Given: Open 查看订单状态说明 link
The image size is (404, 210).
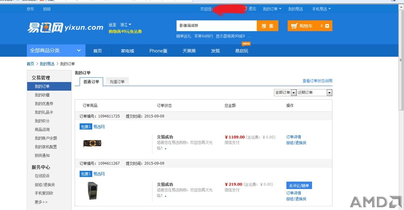Looking at the screenshot, I should pyautogui.click(x=317, y=81).
